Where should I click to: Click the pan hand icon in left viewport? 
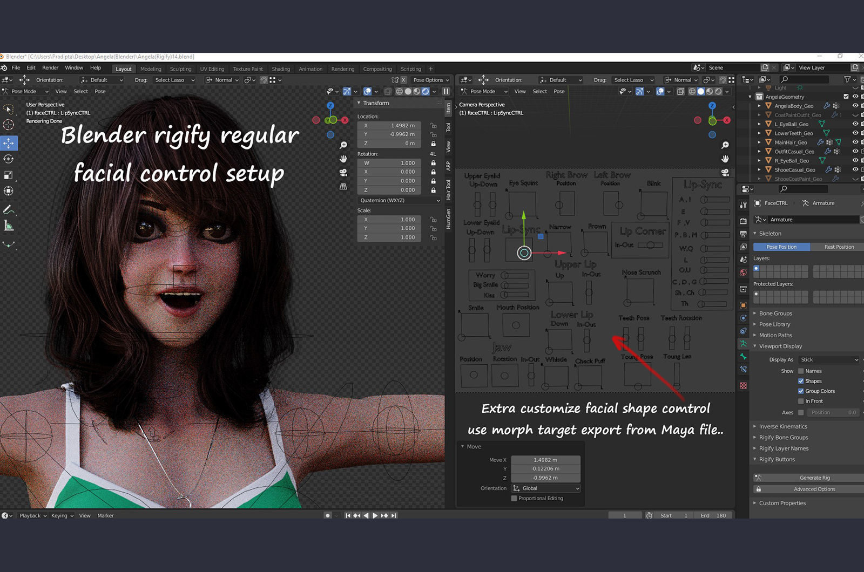[343, 159]
